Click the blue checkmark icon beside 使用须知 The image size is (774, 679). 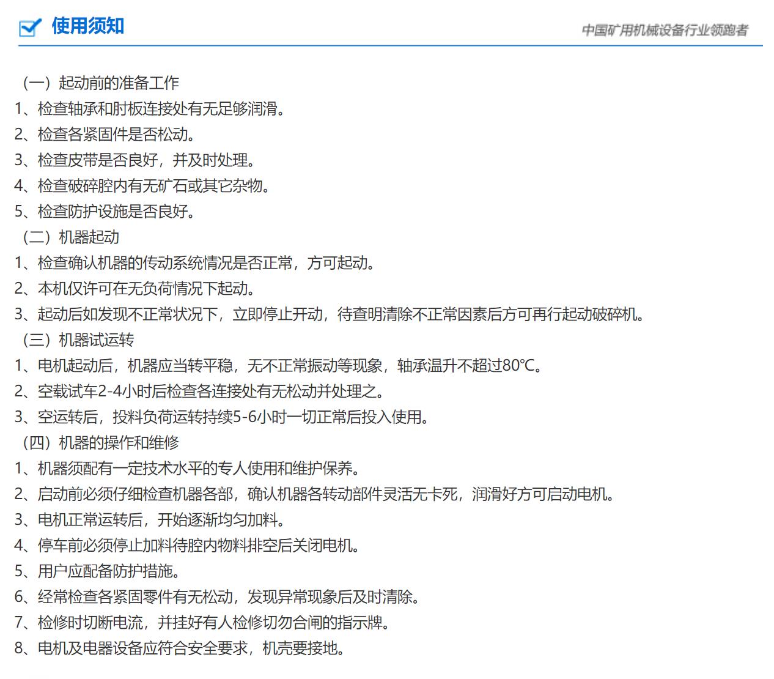pyautogui.click(x=31, y=28)
